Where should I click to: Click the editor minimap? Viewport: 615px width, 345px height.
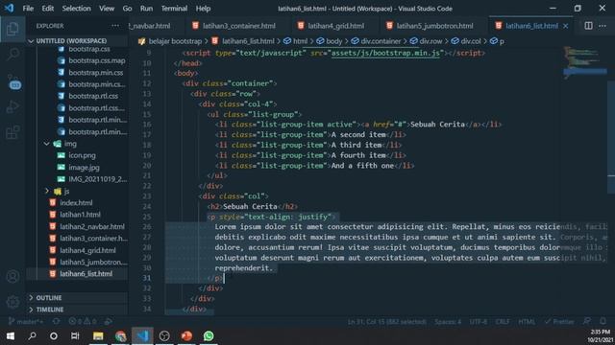585,62
